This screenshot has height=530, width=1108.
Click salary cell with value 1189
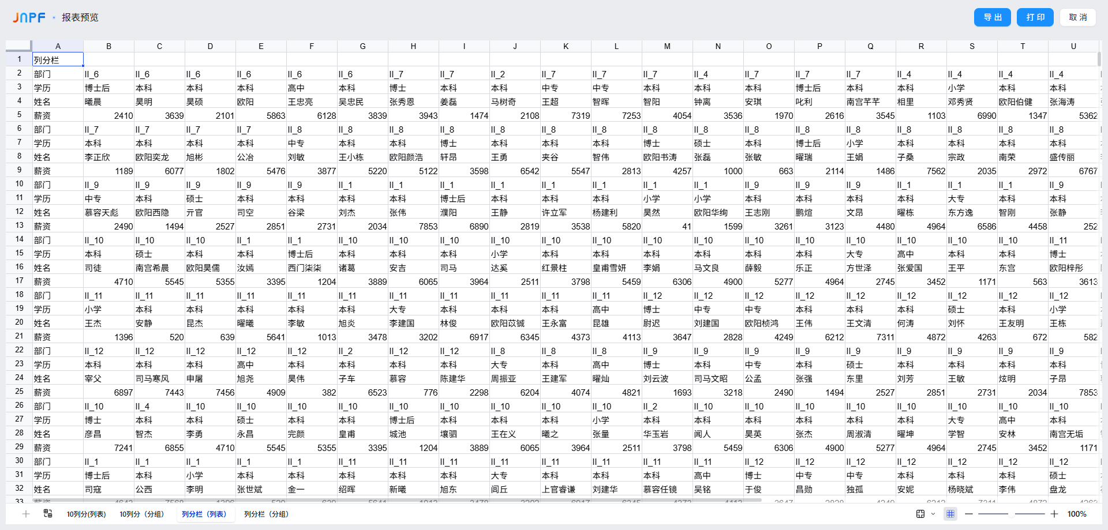coord(108,171)
